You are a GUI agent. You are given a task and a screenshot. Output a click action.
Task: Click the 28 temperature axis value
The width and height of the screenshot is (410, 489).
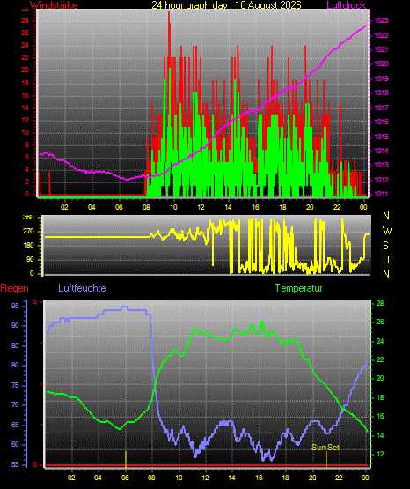point(380,303)
